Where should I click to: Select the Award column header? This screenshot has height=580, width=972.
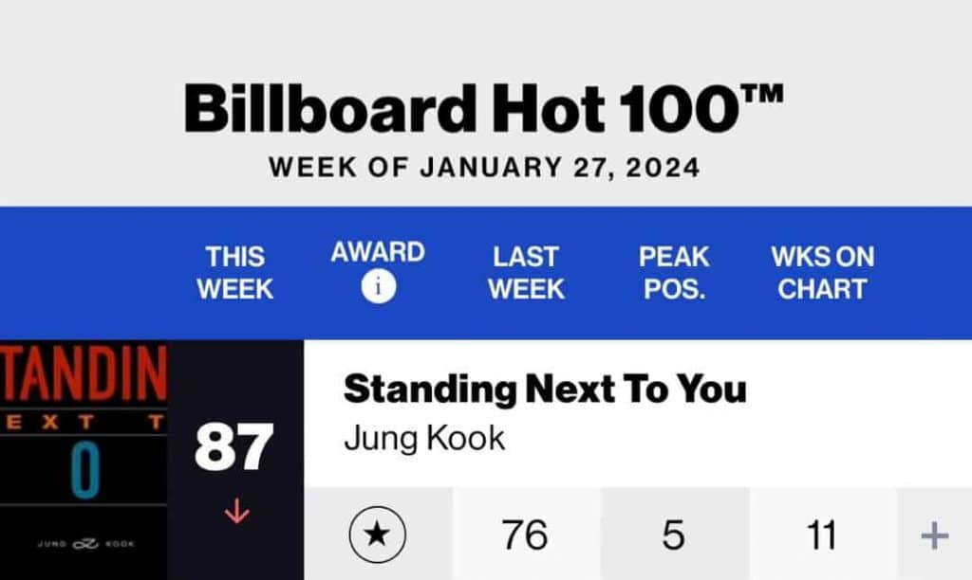378,253
